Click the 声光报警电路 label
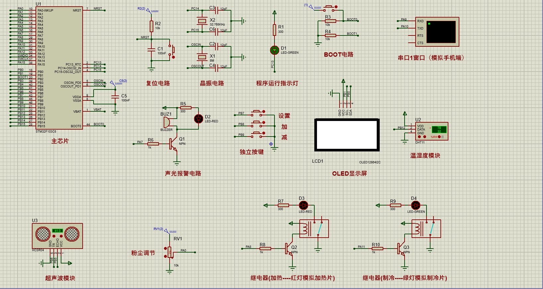Viewport: 543px width, 289px height. (183, 173)
